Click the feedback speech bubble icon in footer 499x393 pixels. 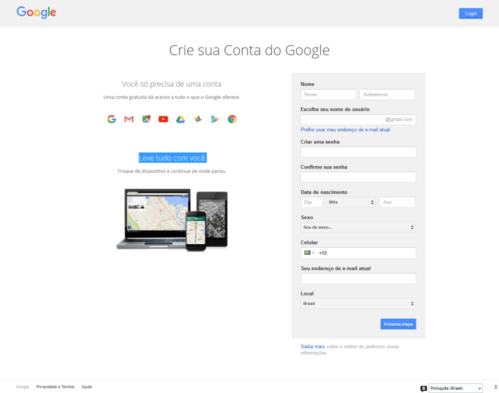[x=424, y=388]
